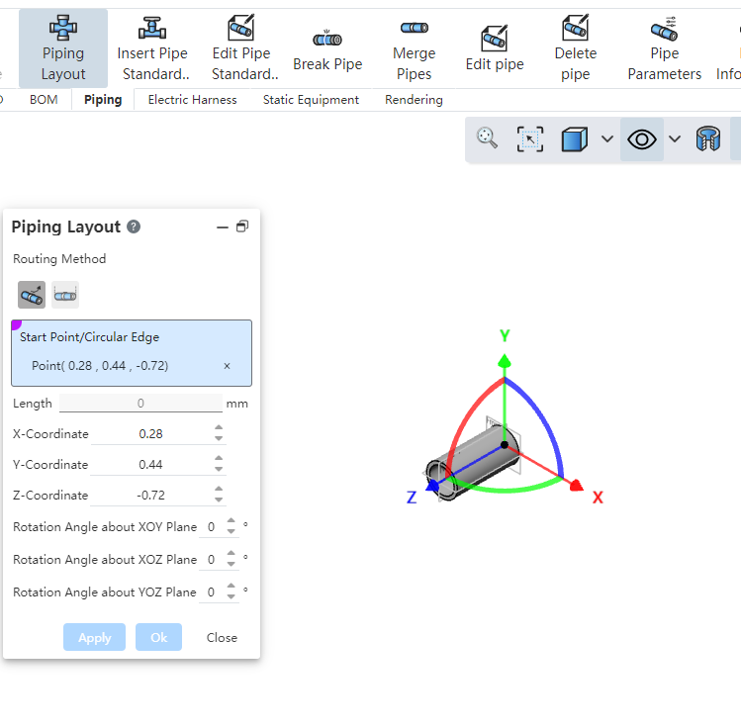Viewport: 741px width, 728px height.
Task: Click the Delete pipe tool
Action: [575, 47]
